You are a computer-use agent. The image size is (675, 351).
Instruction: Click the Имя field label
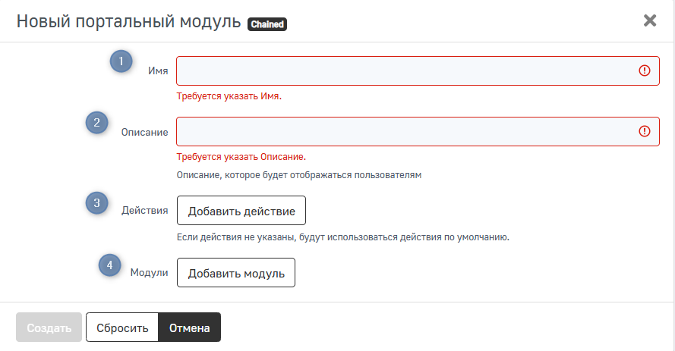pyautogui.click(x=158, y=71)
